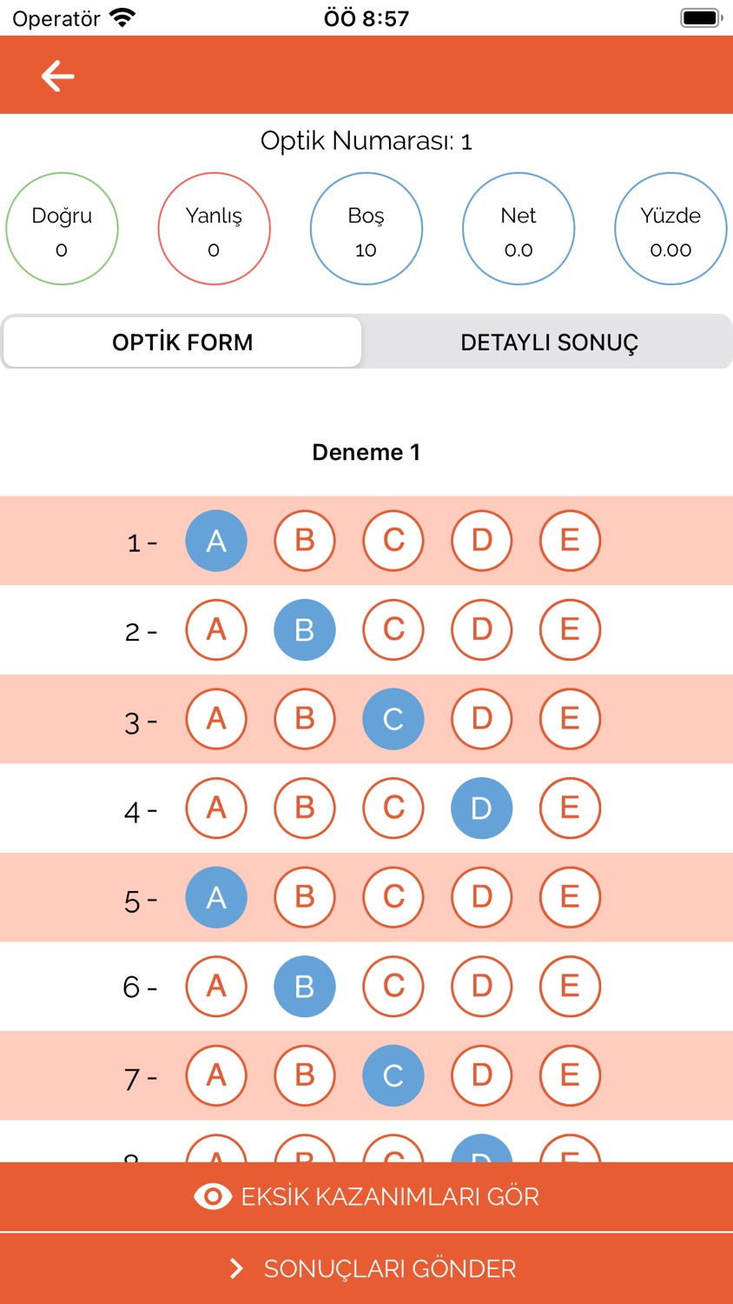733x1304 pixels.
Task: Select option E for question 2
Action: coord(570,629)
